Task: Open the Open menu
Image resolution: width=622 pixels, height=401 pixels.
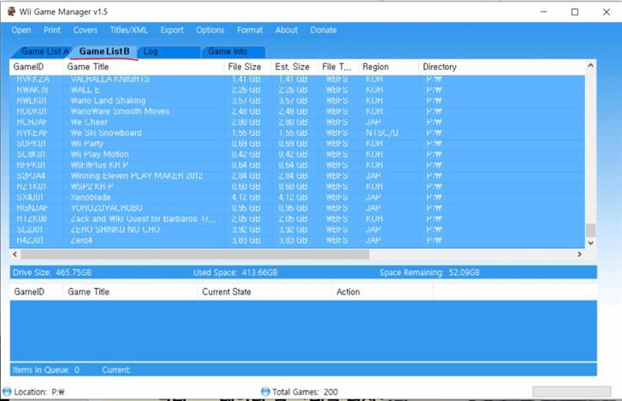Action: (x=21, y=30)
